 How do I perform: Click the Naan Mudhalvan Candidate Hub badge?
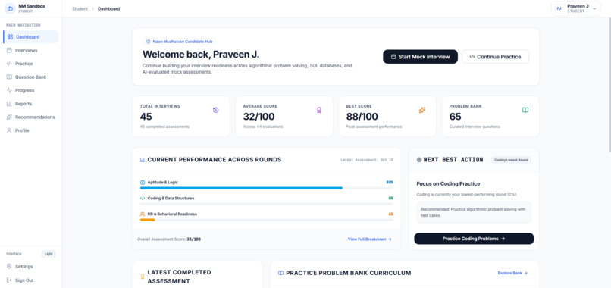(x=179, y=42)
